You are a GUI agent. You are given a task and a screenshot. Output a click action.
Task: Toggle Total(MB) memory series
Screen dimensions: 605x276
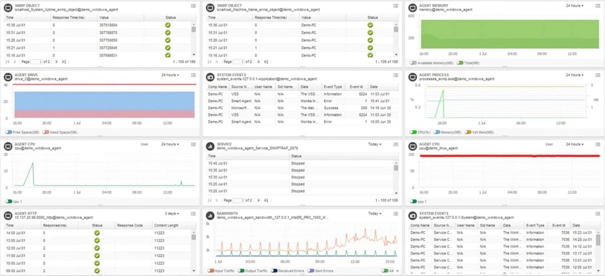point(460,63)
